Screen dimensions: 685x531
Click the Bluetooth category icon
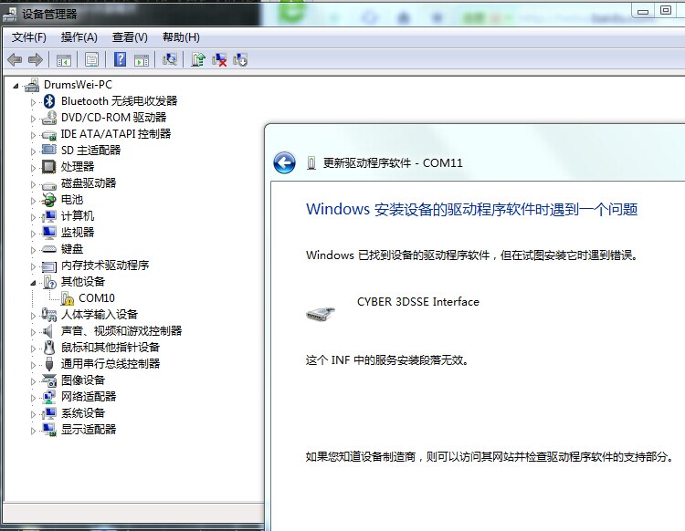49,101
